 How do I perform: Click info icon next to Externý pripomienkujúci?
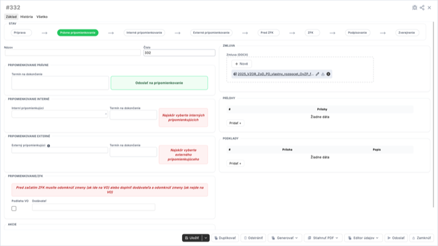49,146
